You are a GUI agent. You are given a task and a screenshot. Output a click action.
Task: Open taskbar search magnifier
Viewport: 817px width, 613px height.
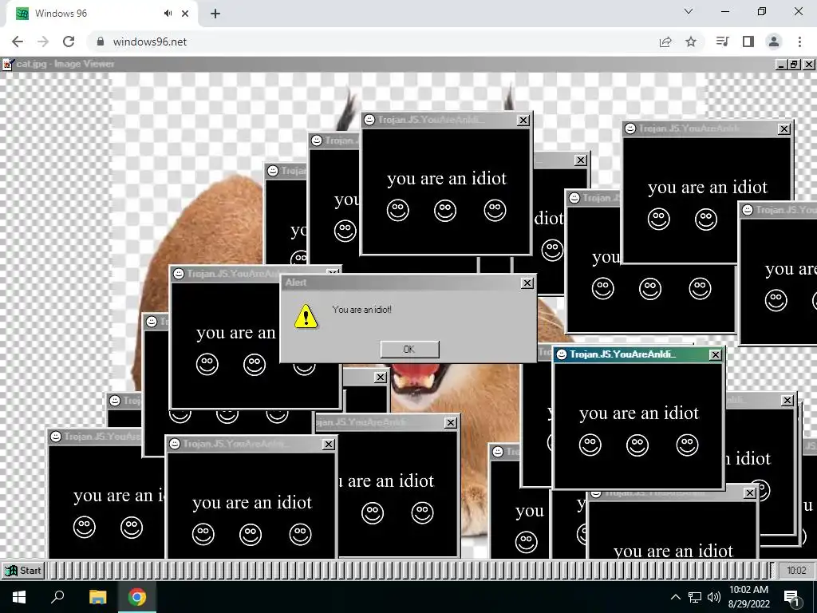[57, 597]
